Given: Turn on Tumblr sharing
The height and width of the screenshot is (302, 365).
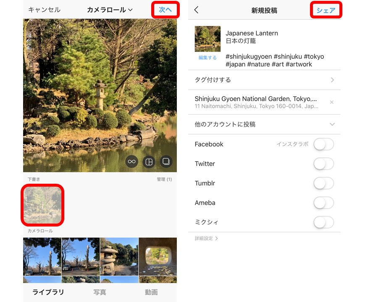Looking at the screenshot, I should 323,183.
